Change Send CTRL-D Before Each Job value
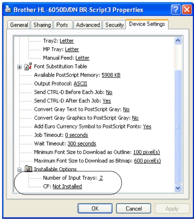The width and height of the screenshot is (194, 219). tap(109, 92)
